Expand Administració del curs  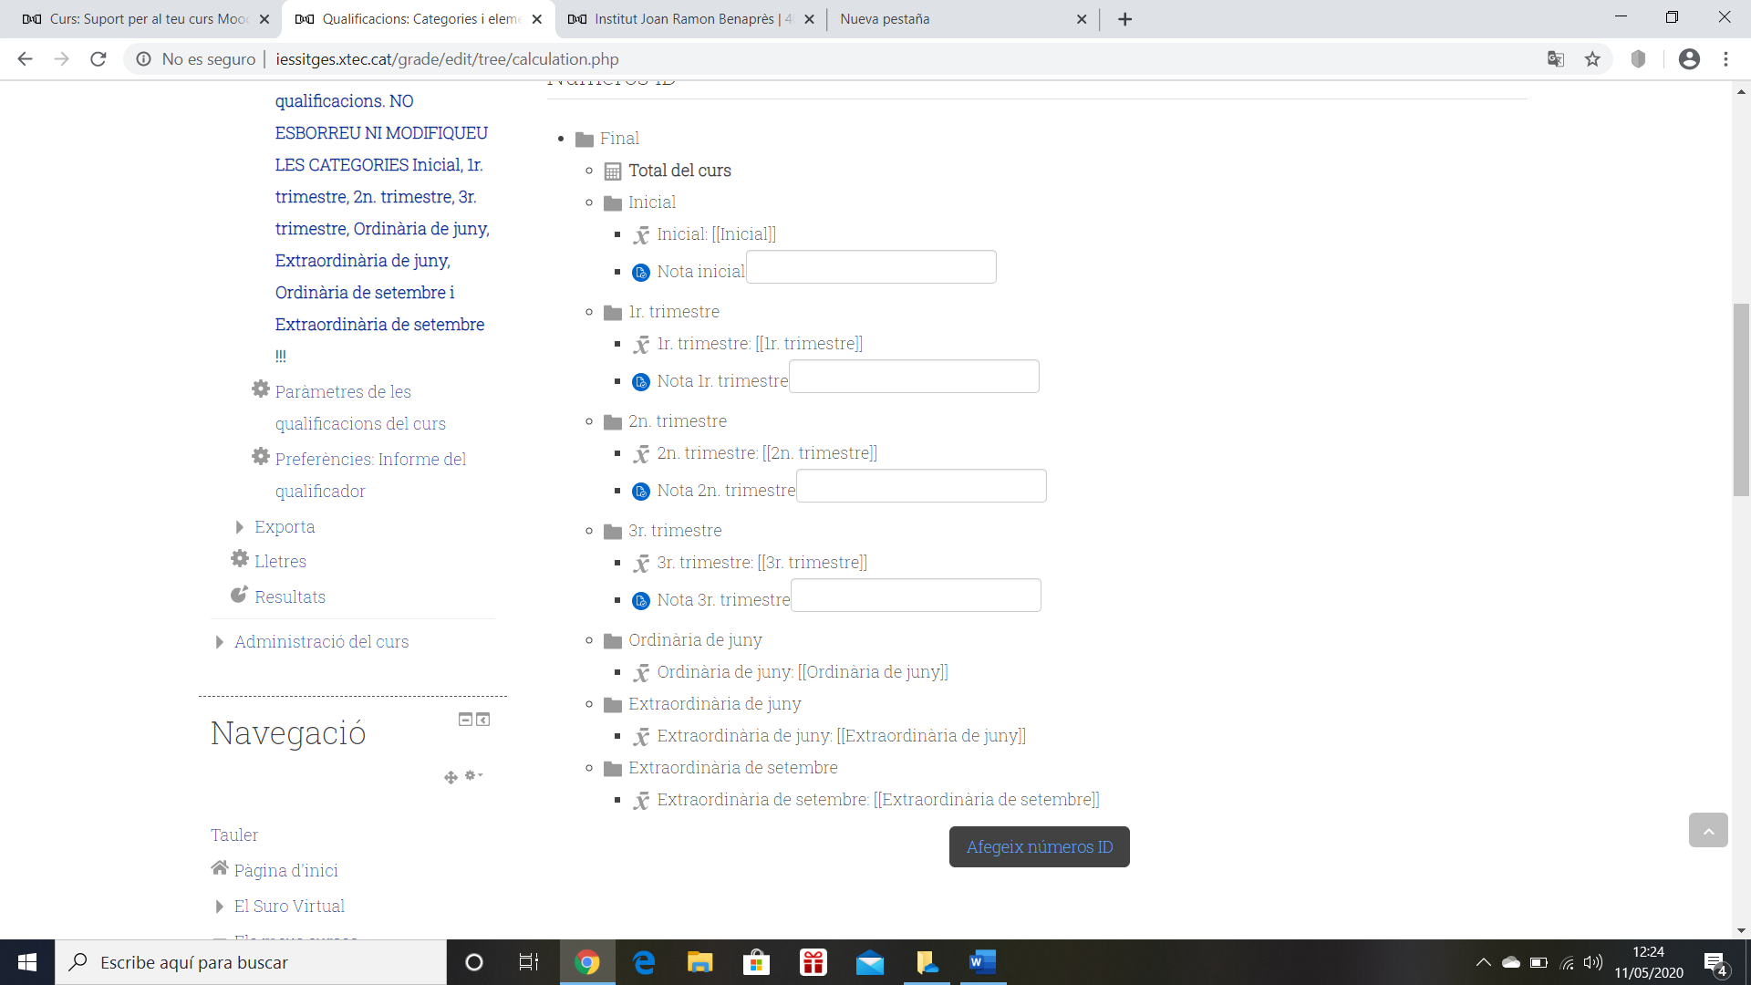click(x=219, y=642)
